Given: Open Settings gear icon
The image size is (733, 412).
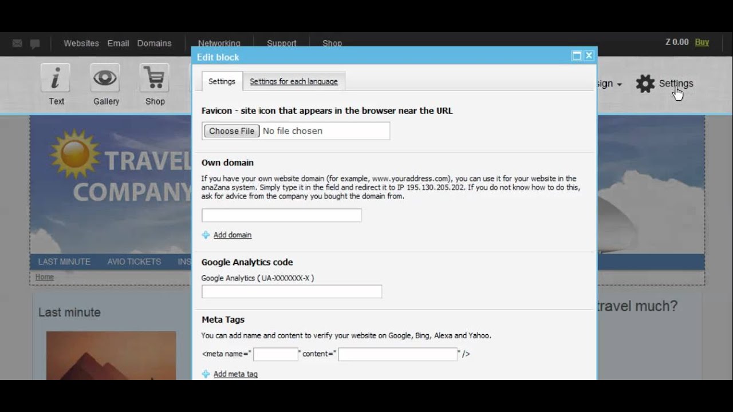Looking at the screenshot, I should 645,84.
